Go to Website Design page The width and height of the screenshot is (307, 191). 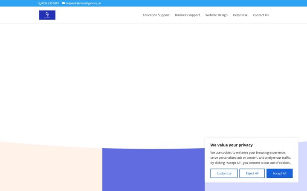(x=216, y=15)
